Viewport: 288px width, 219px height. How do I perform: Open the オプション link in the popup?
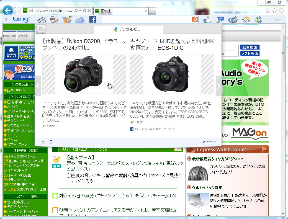[x=209, y=142]
